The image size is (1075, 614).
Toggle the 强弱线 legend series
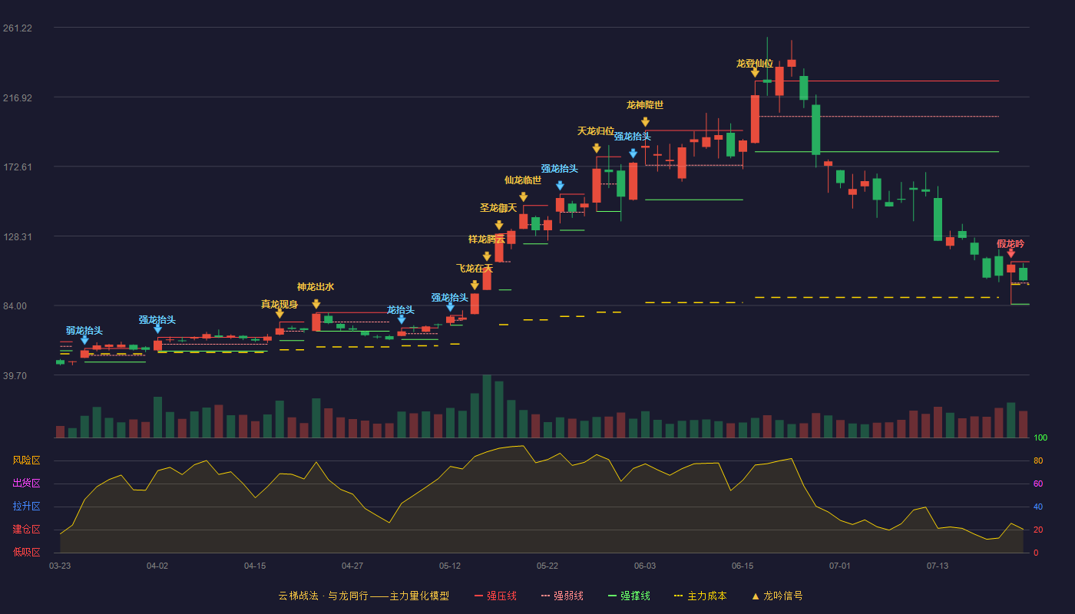tap(562, 596)
